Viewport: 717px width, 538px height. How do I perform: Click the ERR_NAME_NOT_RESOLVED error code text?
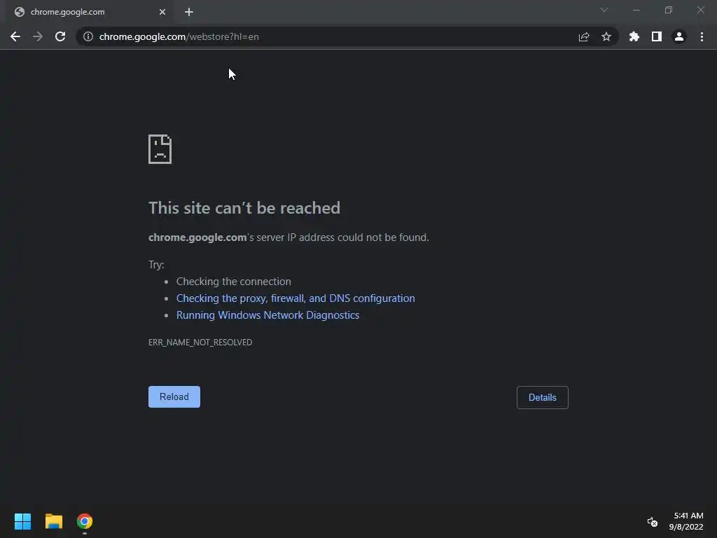(x=200, y=343)
